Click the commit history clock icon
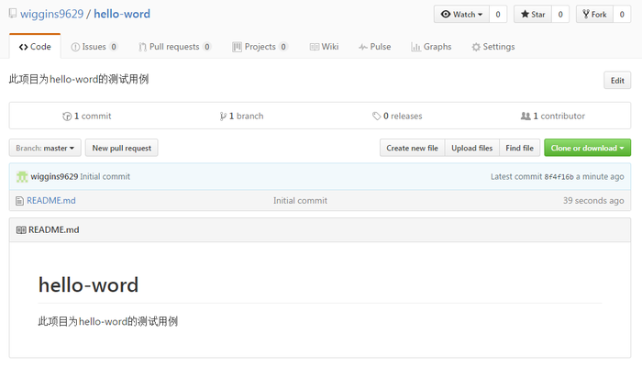The height and width of the screenshot is (367, 642). tap(67, 117)
